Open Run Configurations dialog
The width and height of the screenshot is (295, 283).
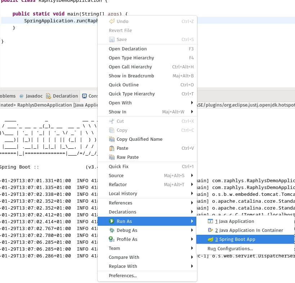click(x=230, y=249)
